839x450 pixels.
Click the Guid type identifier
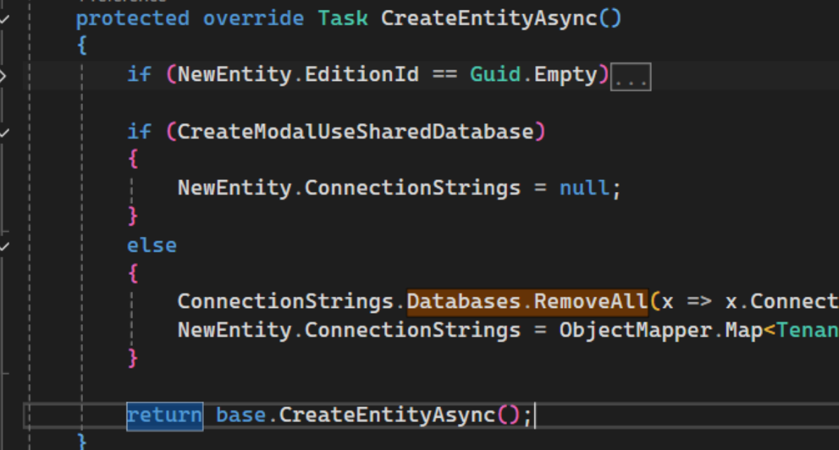click(495, 75)
